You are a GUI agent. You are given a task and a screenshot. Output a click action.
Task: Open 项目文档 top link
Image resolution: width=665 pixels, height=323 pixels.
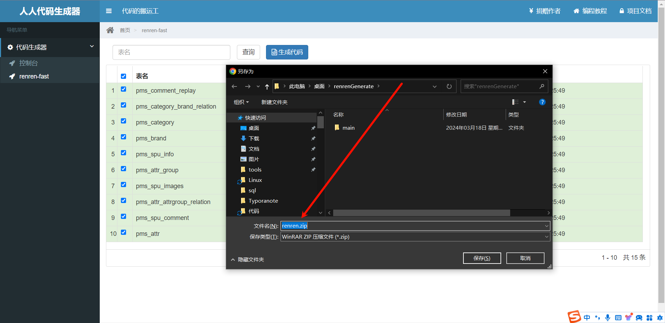coord(636,11)
